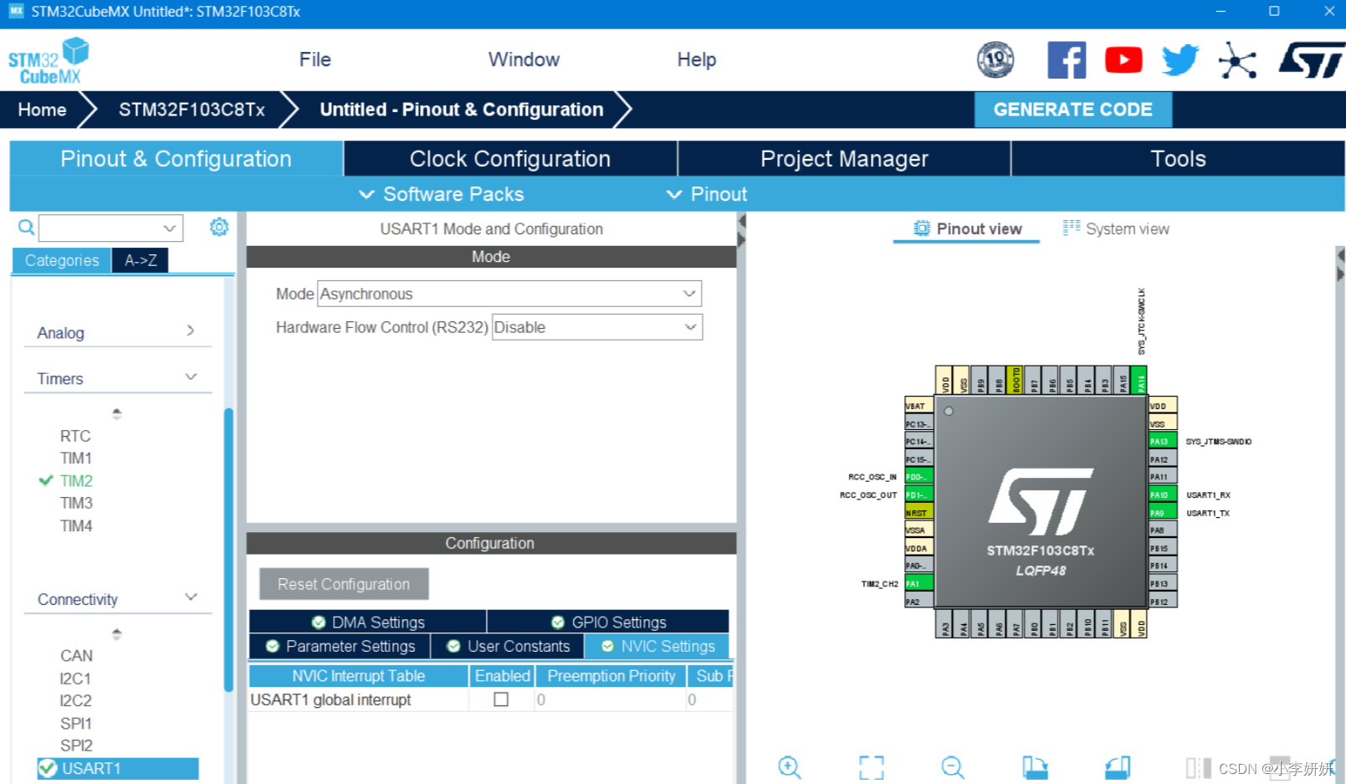The width and height of the screenshot is (1346, 784).
Task: Zoom out of the pinout view
Action: 952,766
